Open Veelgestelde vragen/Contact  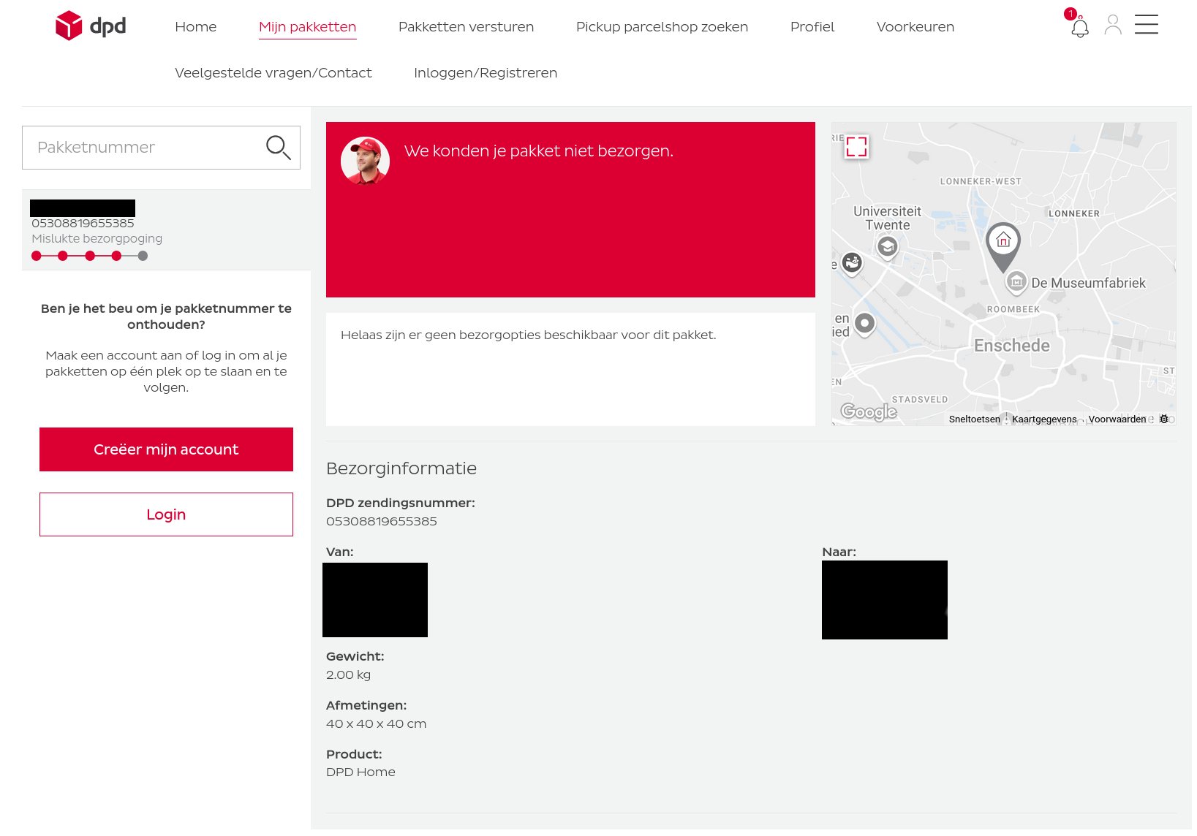273,73
